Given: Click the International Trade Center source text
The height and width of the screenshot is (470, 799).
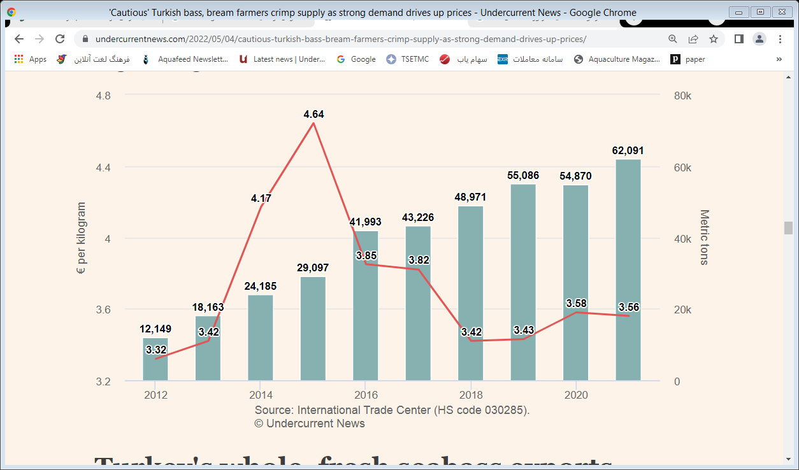Looking at the screenshot, I should point(392,410).
